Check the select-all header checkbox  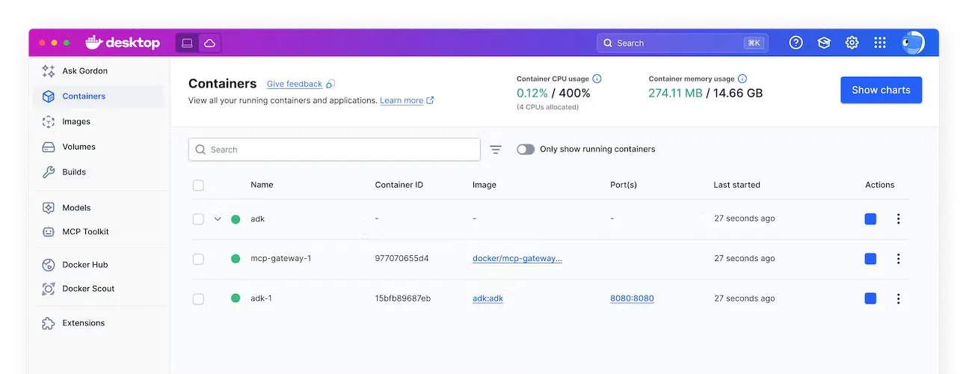[198, 185]
